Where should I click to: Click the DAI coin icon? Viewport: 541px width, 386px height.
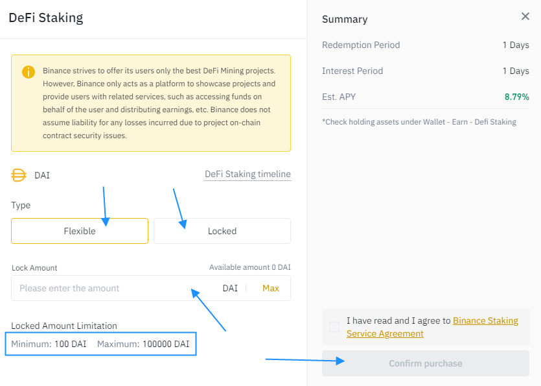19,175
